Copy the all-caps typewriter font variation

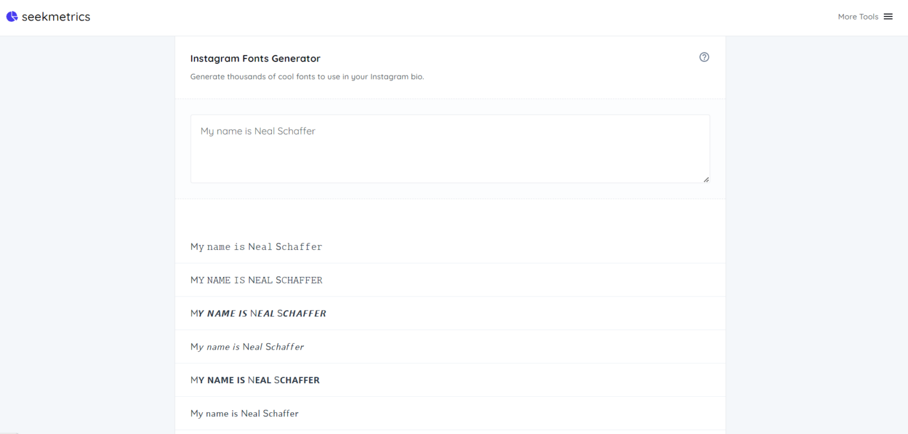coord(256,279)
